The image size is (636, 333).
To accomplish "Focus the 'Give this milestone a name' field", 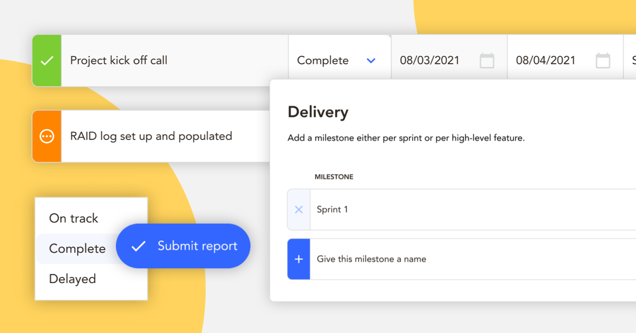I will click(x=473, y=259).
